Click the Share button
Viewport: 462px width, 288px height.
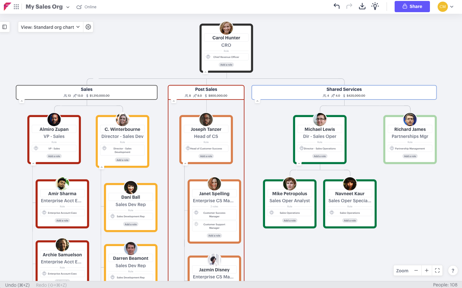point(412,6)
